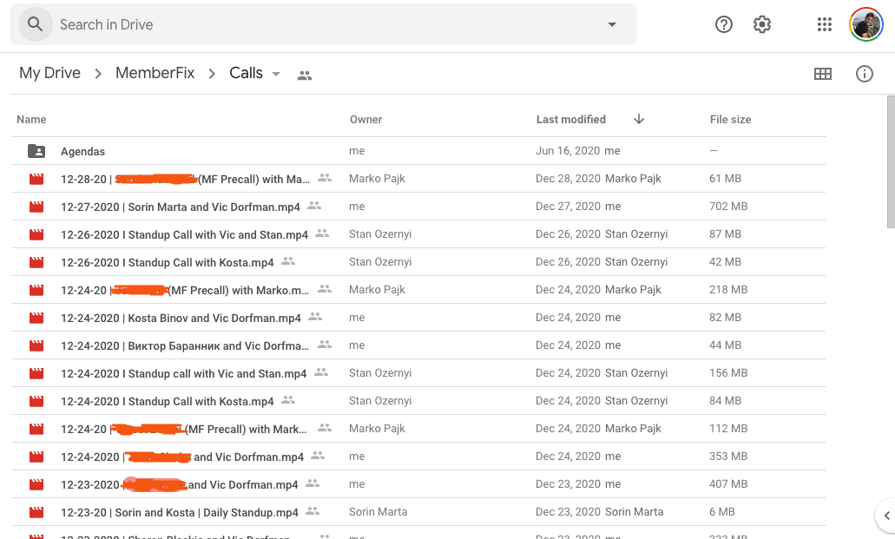
Task: Switch to grid layout view
Action: [822, 74]
